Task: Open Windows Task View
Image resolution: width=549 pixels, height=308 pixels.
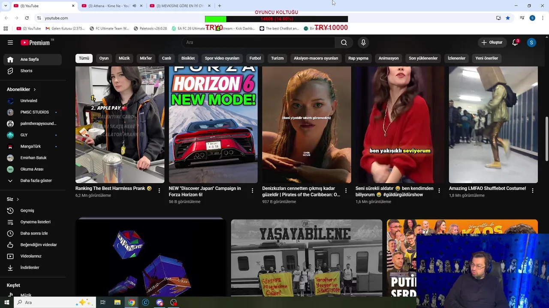Action: [x=103, y=302]
